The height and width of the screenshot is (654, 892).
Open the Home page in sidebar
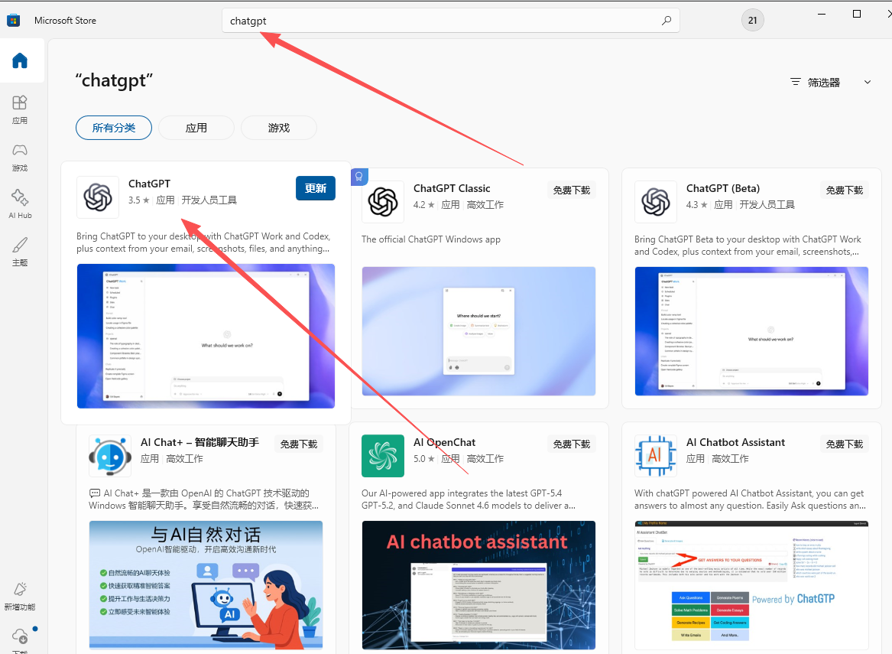click(x=20, y=60)
